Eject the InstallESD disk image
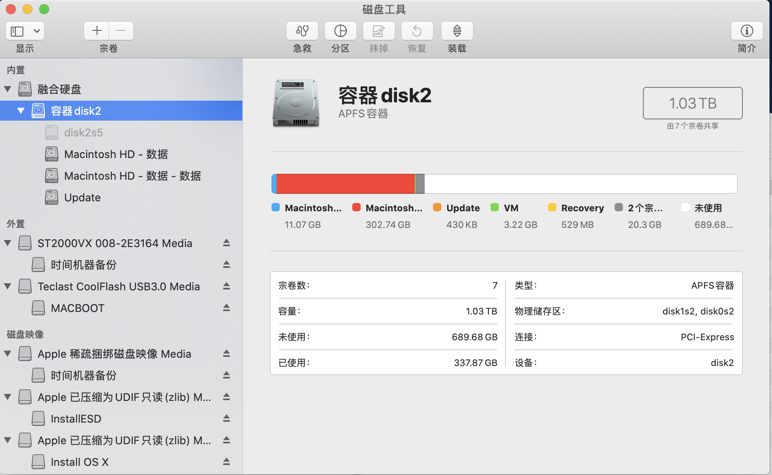Image resolution: width=772 pixels, height=475 pixels. (x=227, y=418)
